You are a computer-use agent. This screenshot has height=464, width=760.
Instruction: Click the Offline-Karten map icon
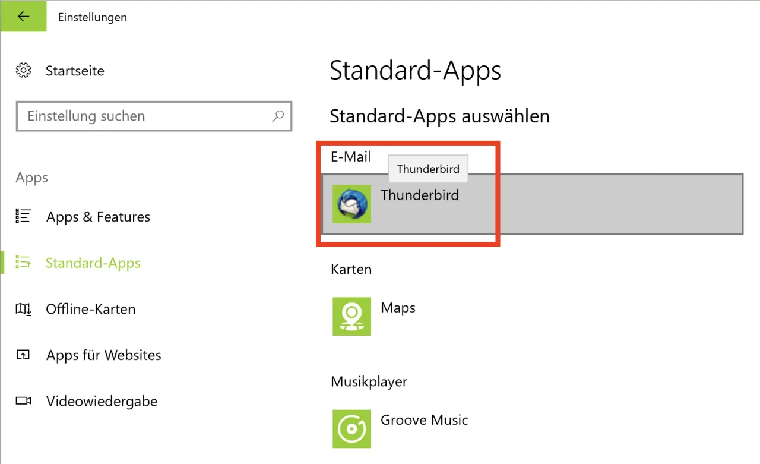tap(23, 309)
